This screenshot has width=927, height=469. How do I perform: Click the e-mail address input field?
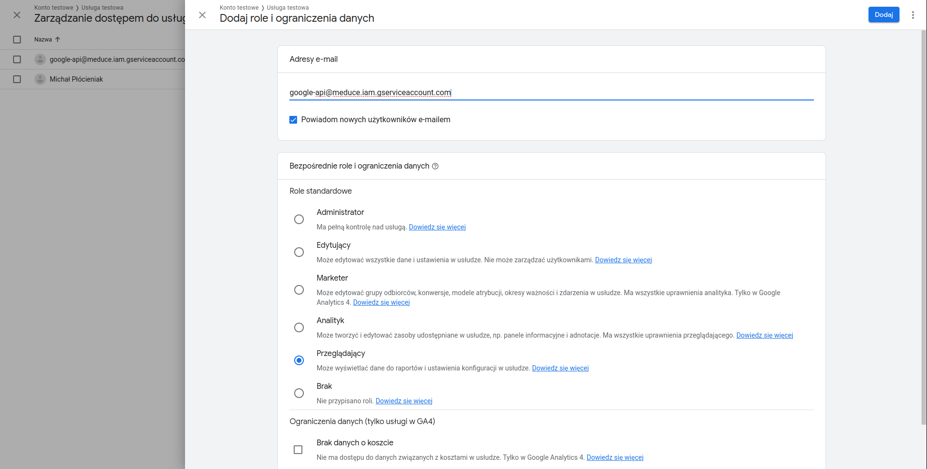pos(551,93)
